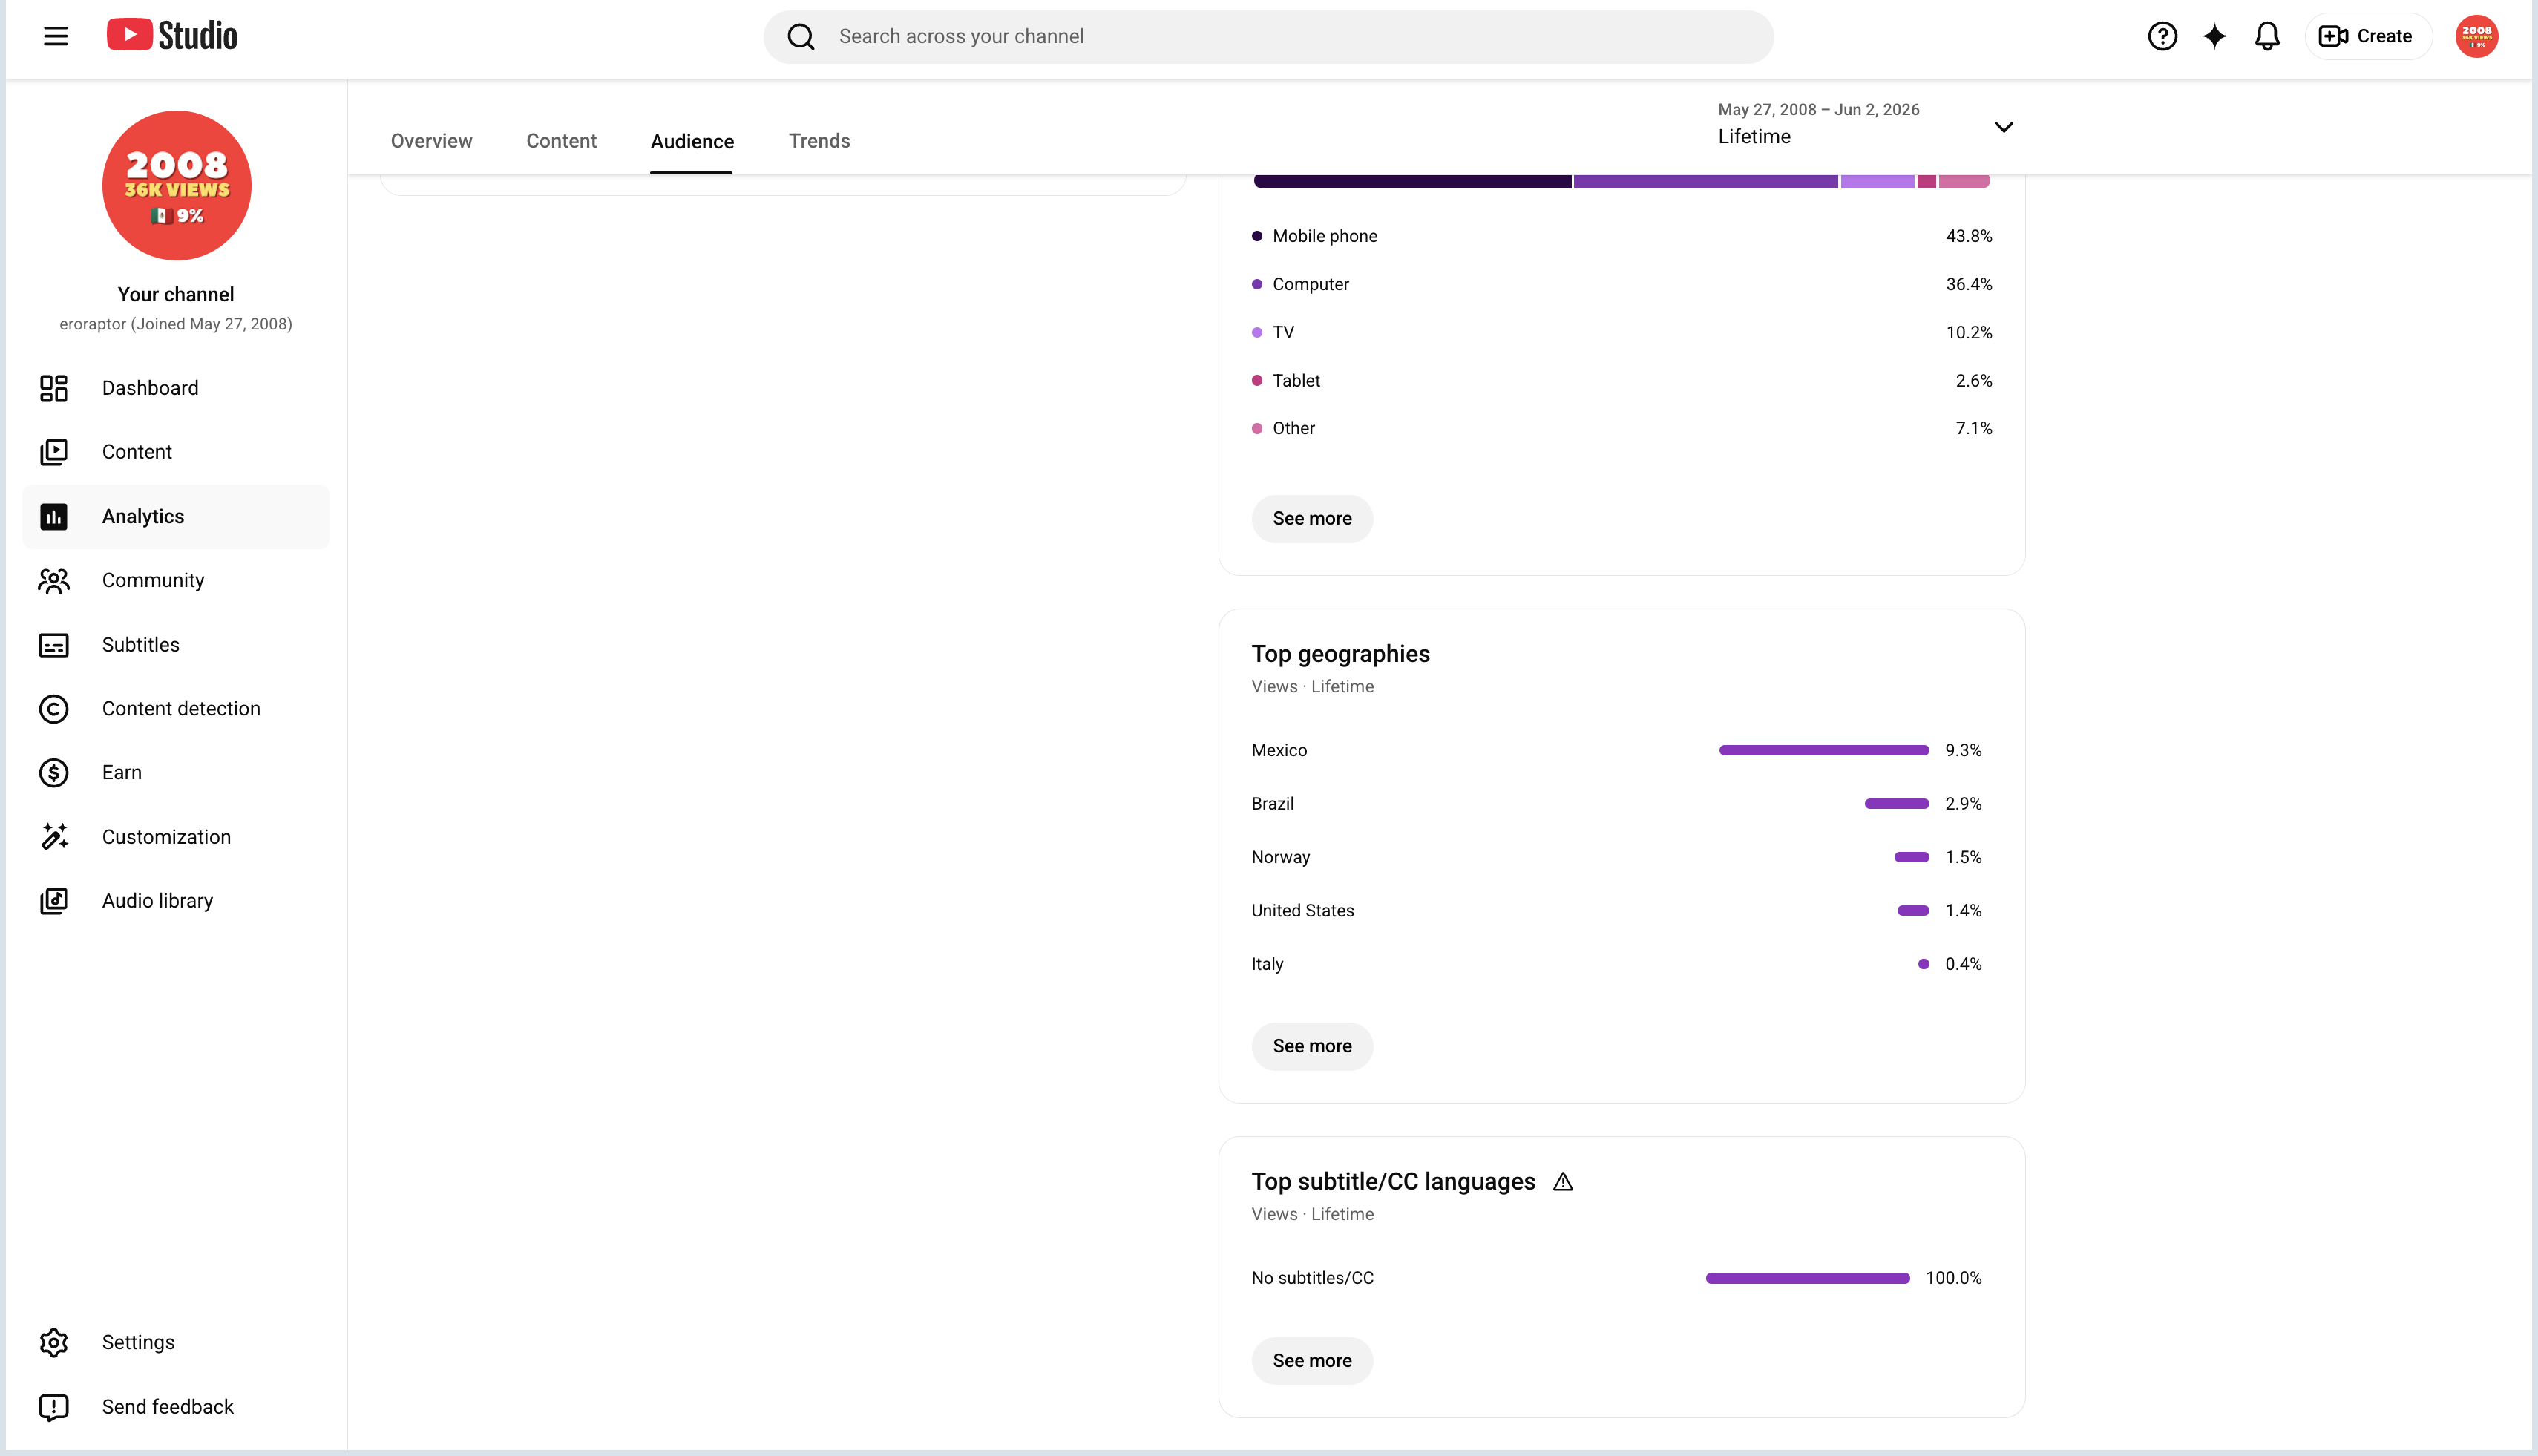This screenshot has height=1456, width=2538.
Task: Click the Analytics bar chart icon
Action: (54, 517)
